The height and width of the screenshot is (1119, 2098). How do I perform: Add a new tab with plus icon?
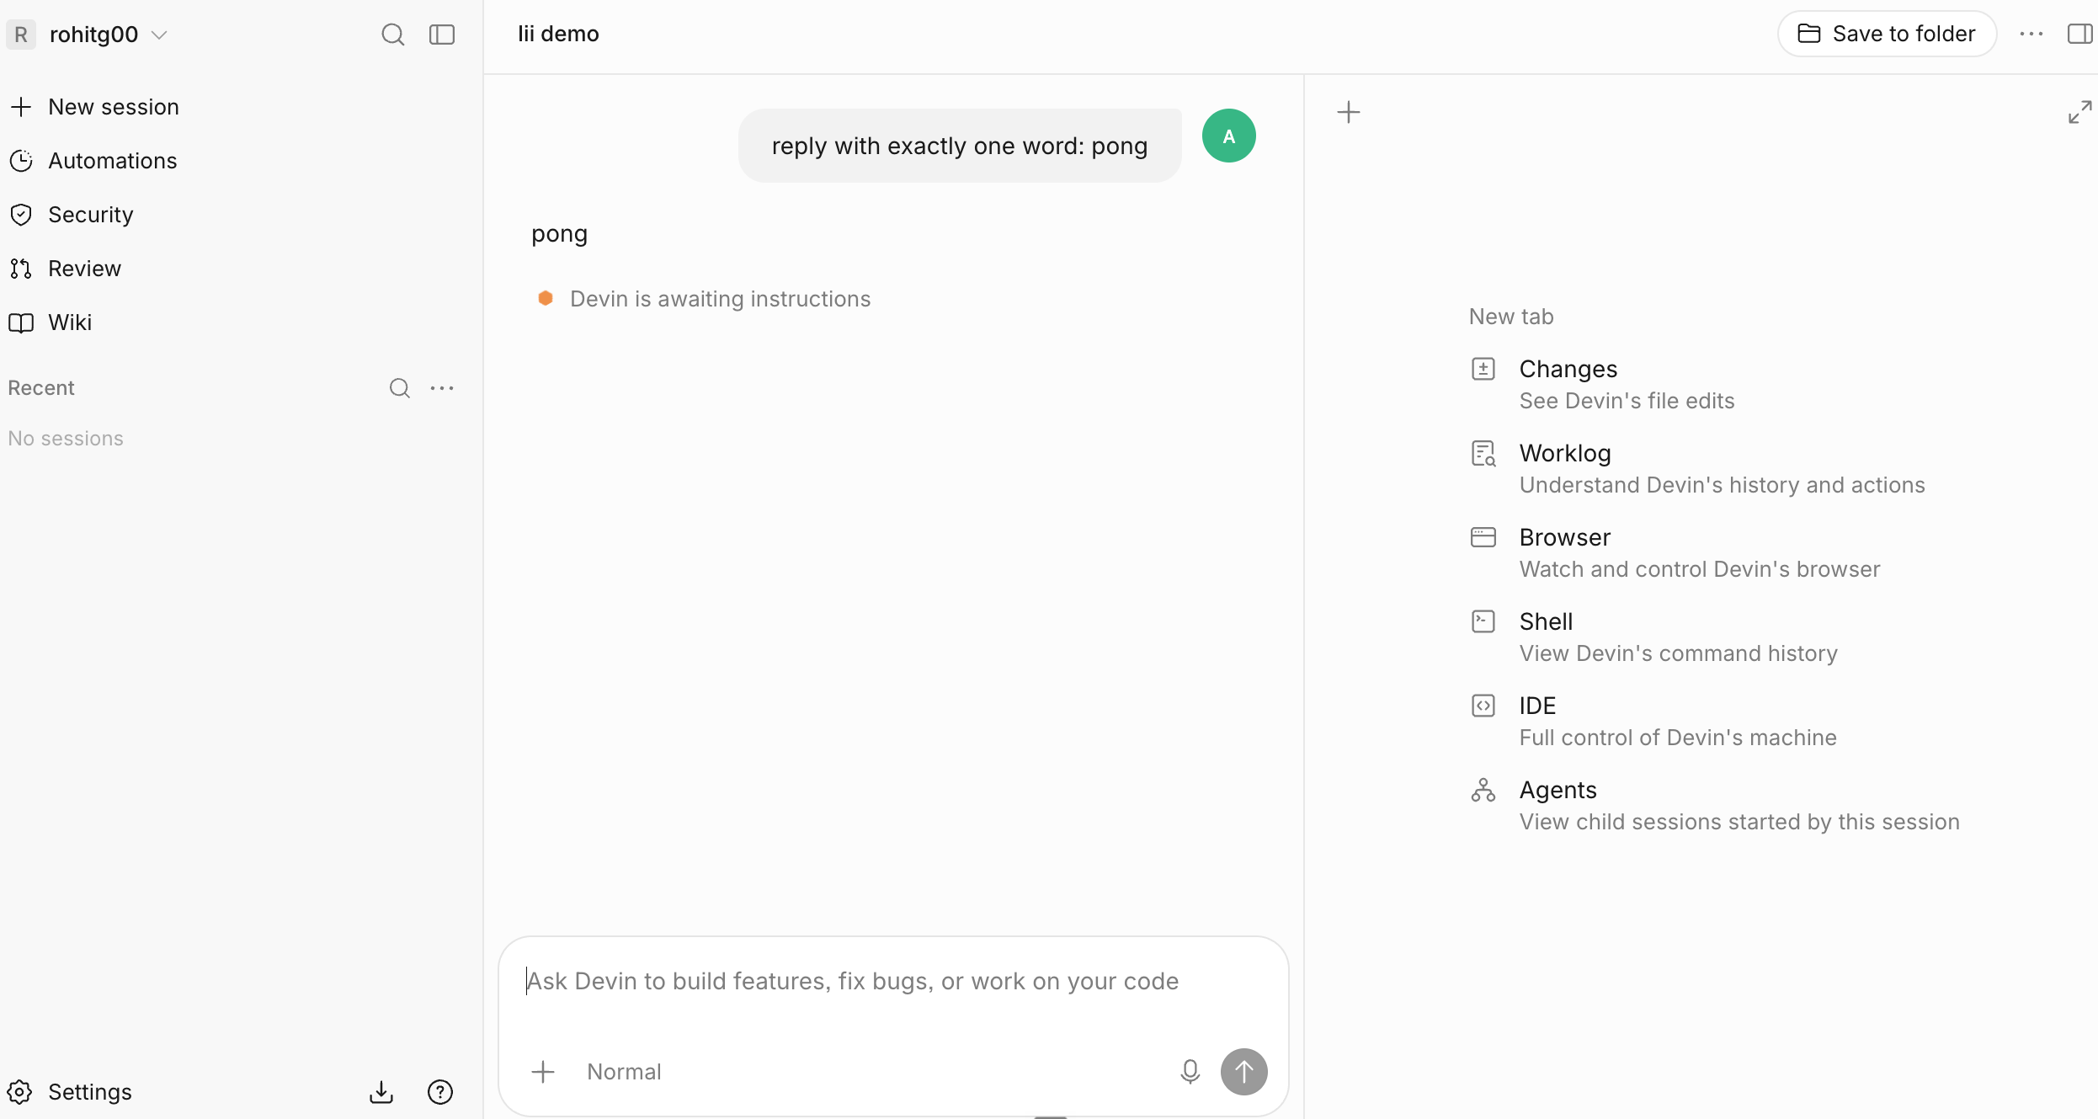coord(1349,112)
